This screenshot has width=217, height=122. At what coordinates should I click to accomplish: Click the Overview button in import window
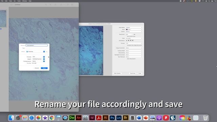133,73
